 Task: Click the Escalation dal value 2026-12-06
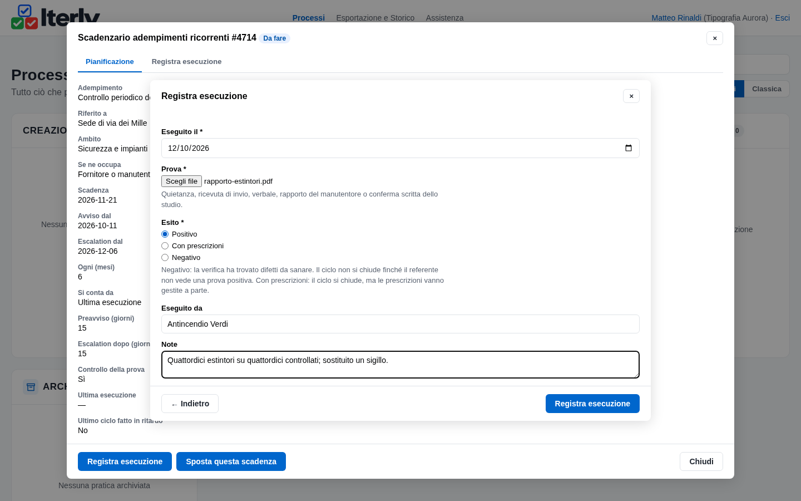pyautogui.click(x=98, y=251)
